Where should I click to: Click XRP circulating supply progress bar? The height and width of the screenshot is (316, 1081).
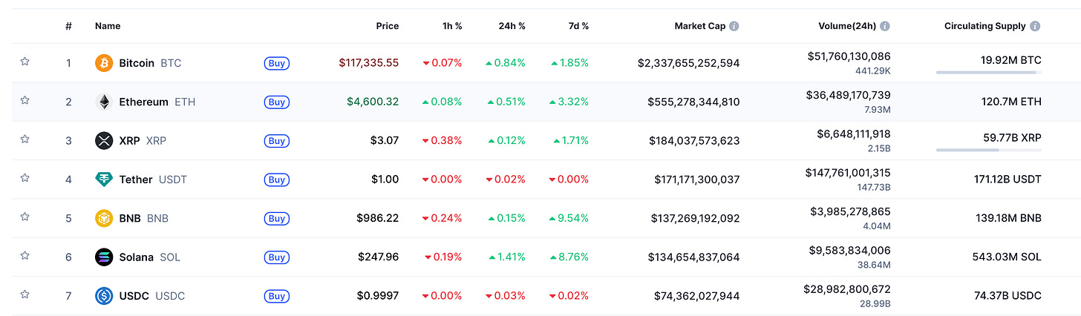[989, 150]
